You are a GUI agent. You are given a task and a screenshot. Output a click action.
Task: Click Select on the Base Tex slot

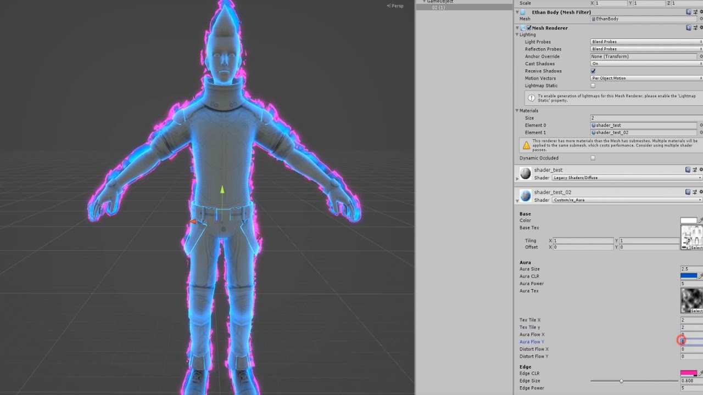[x=696, y=247]
